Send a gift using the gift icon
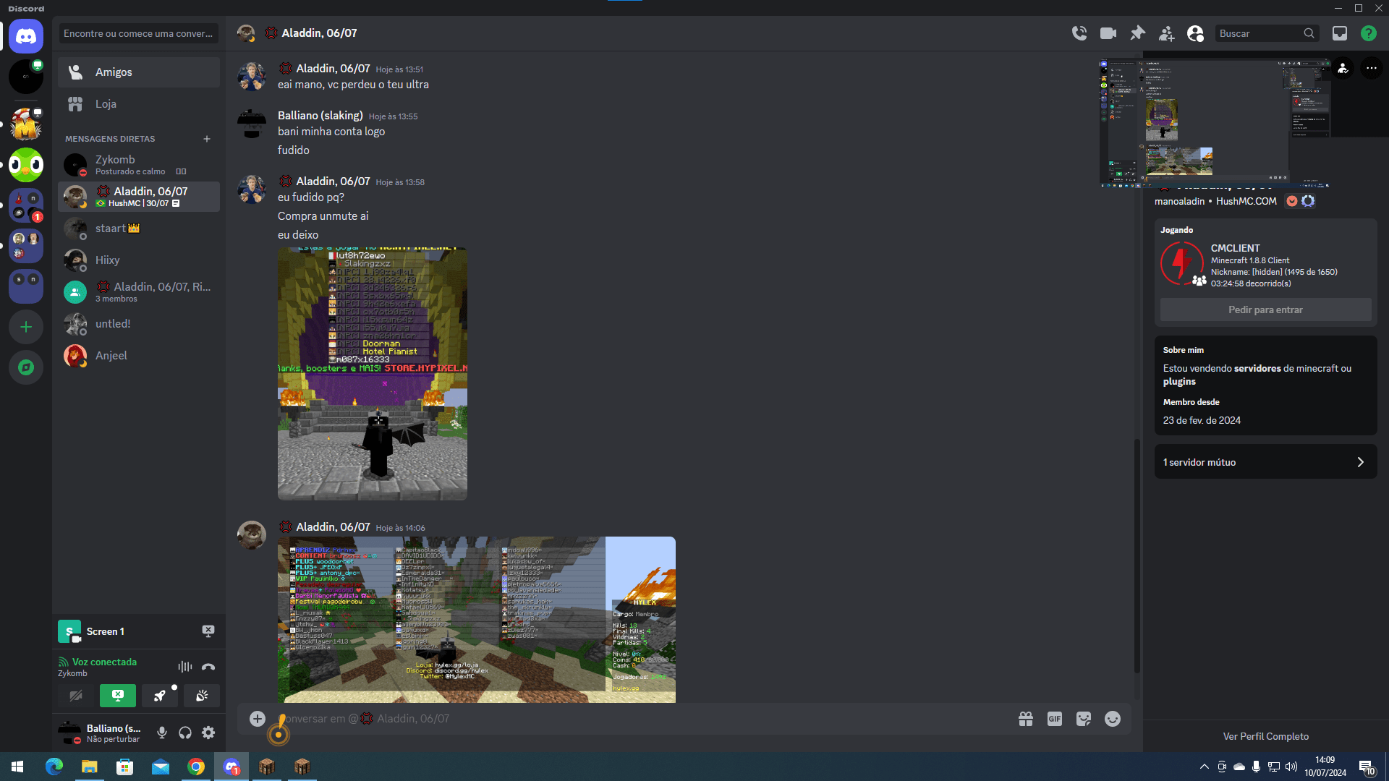 [x=1026, y=719]
